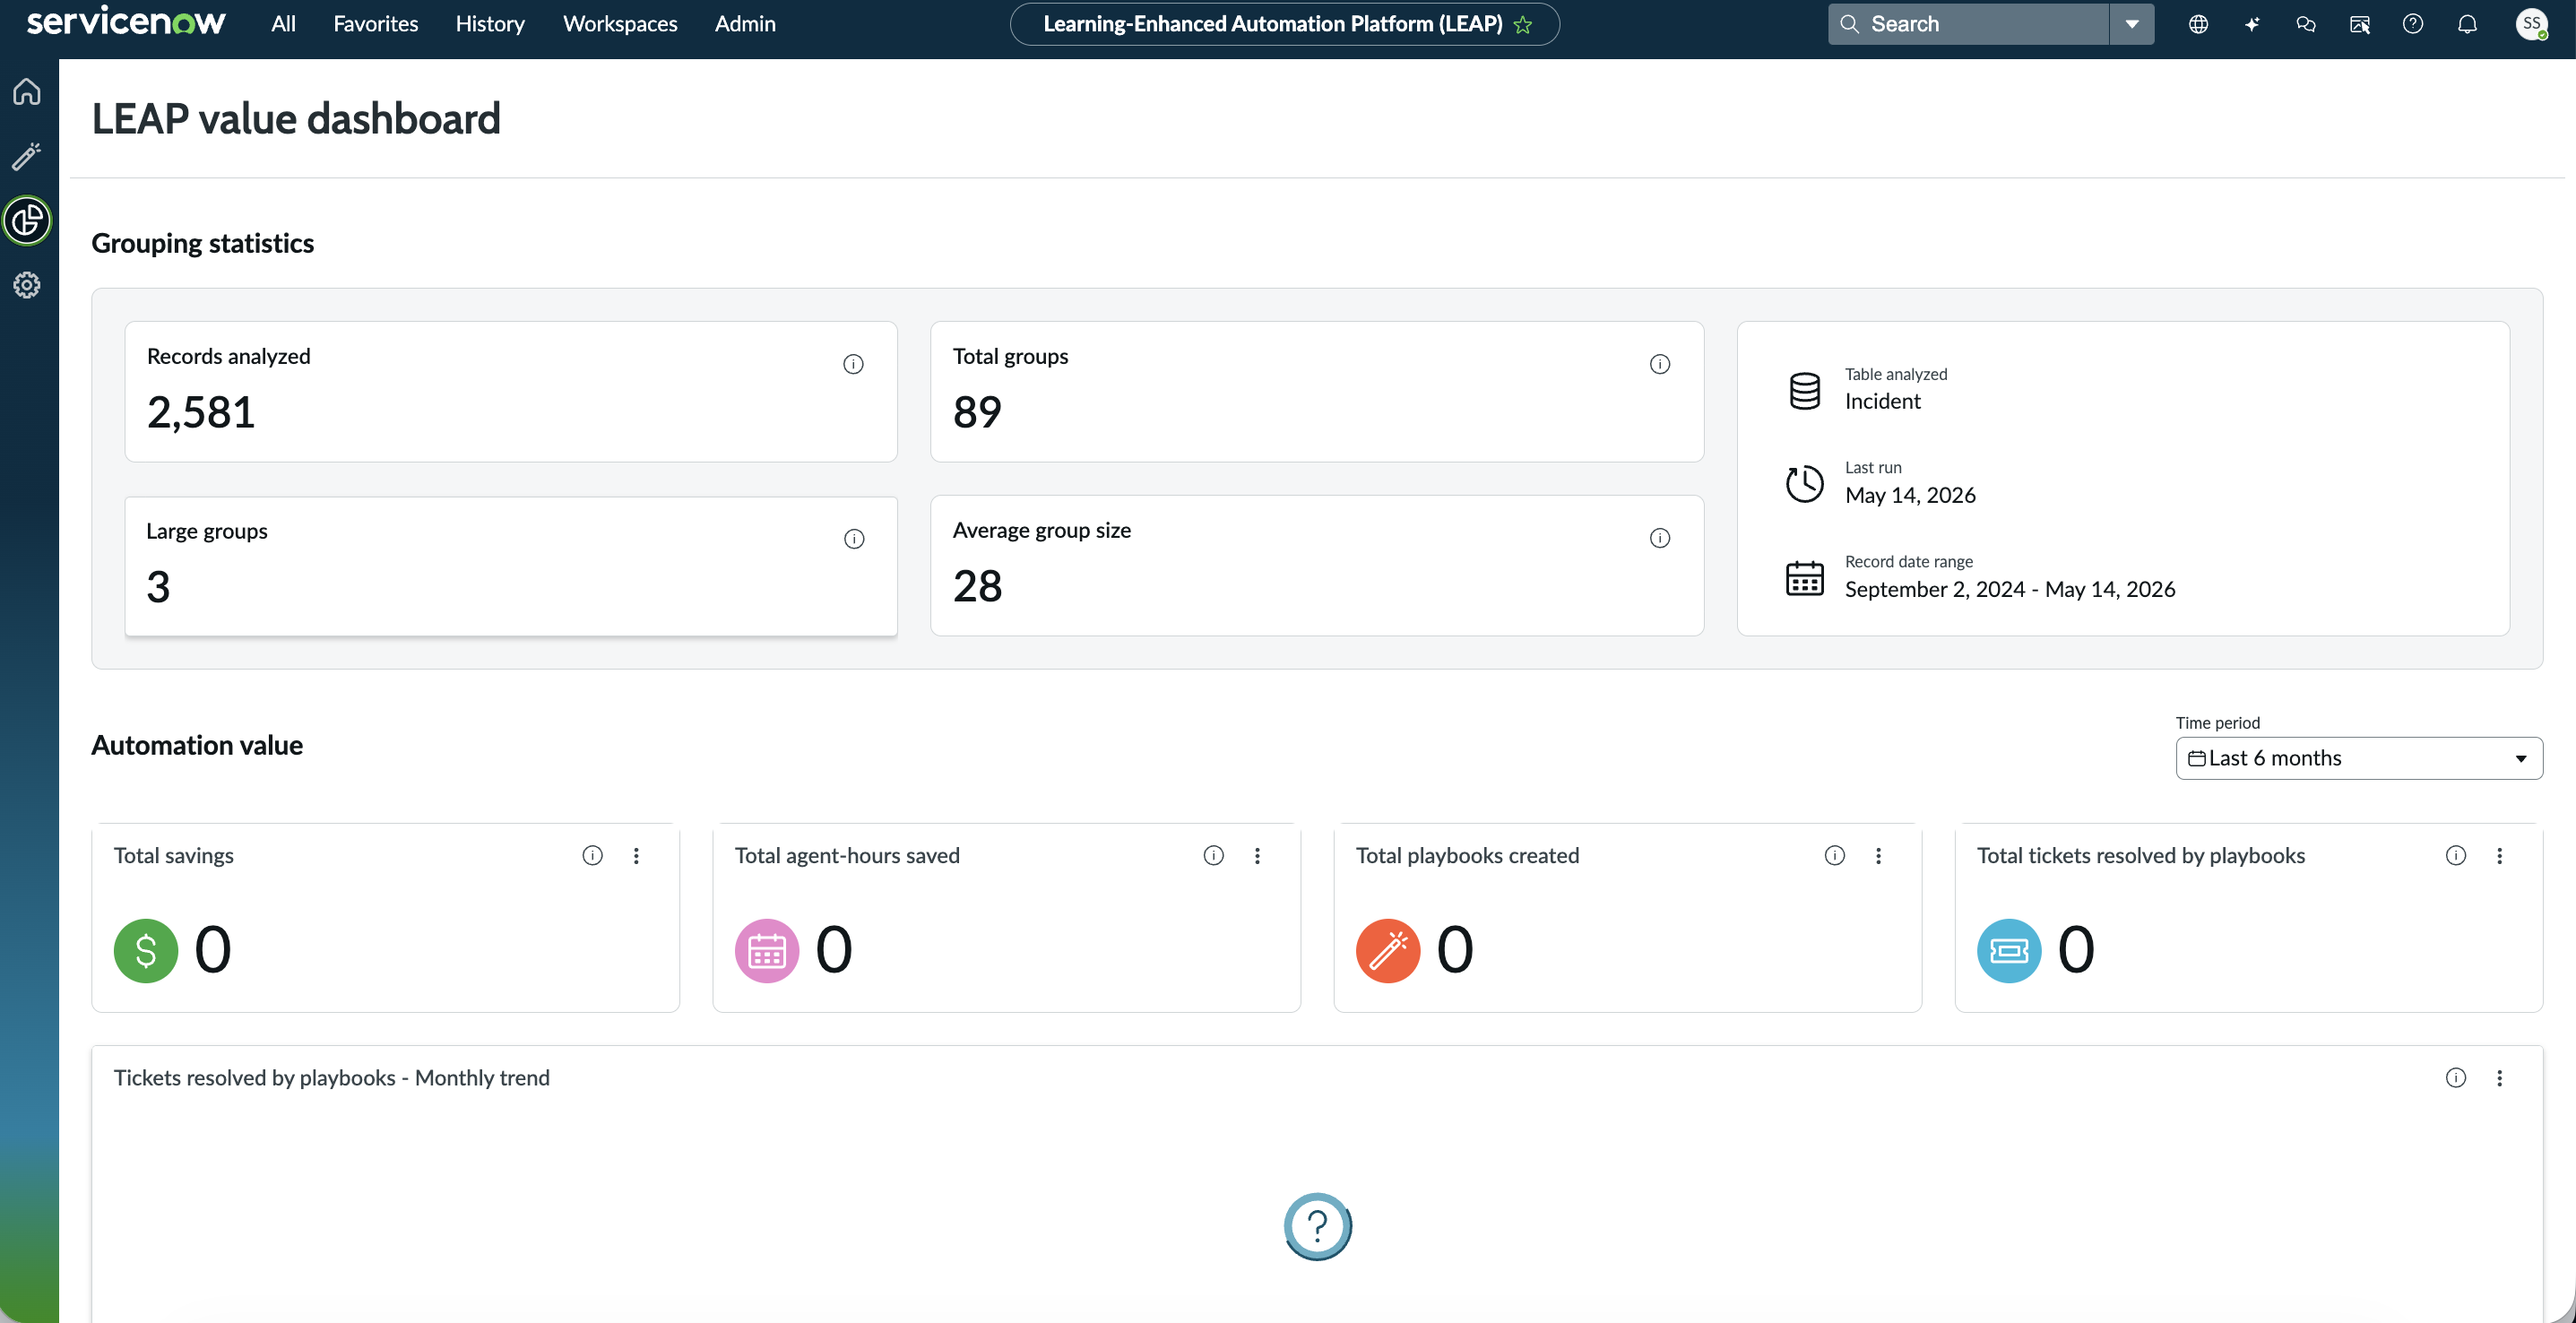Open the globe scope picker icon
This screenshot has height=1323, width=2576.
click(2198, 24)
